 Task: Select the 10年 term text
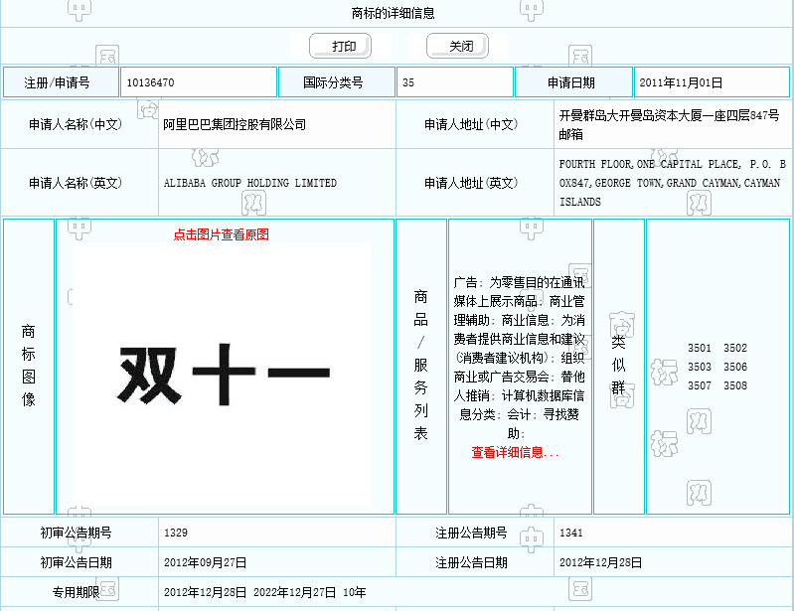355,592
